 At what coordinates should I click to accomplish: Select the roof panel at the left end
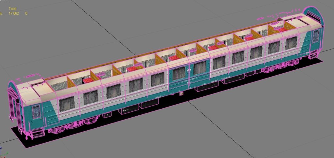36,92
